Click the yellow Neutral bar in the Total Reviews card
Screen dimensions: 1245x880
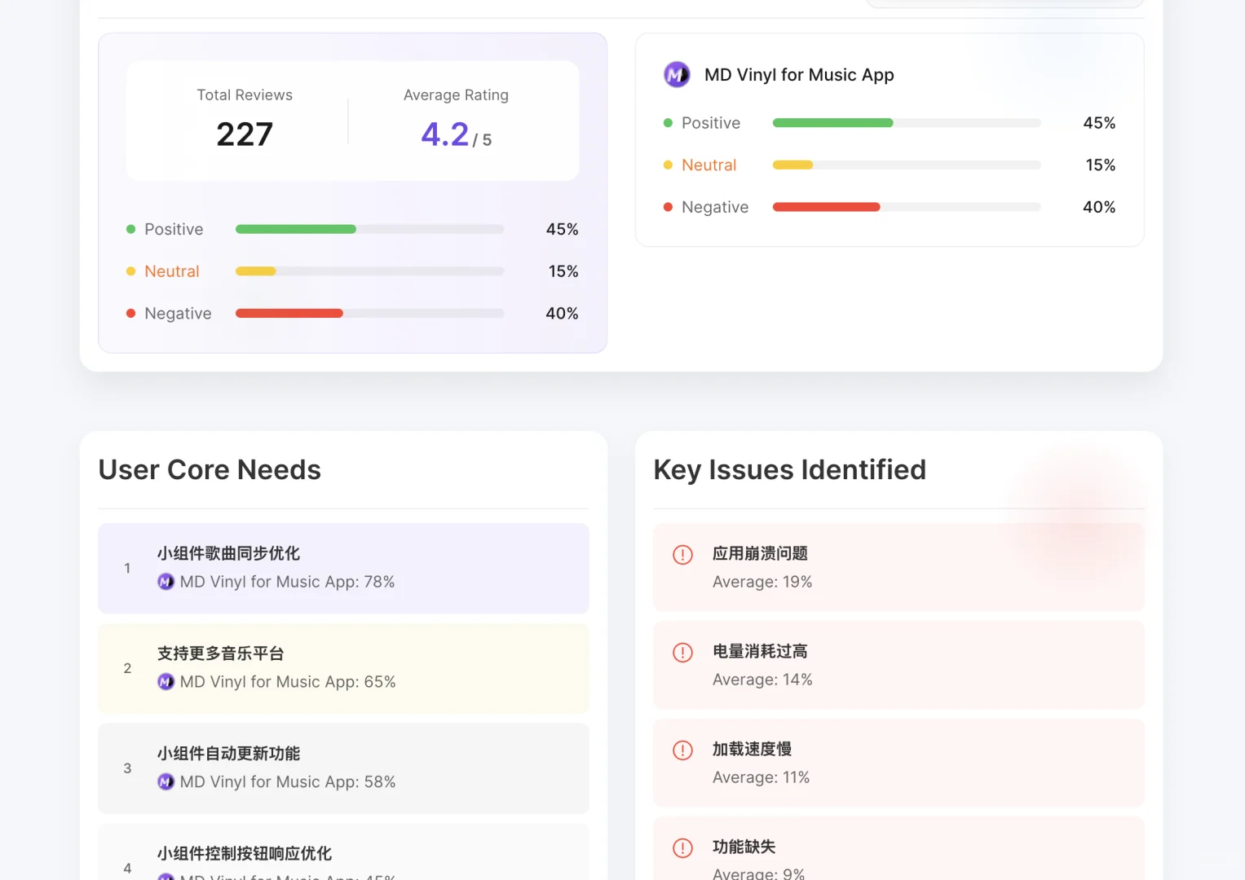click(256, 271)
